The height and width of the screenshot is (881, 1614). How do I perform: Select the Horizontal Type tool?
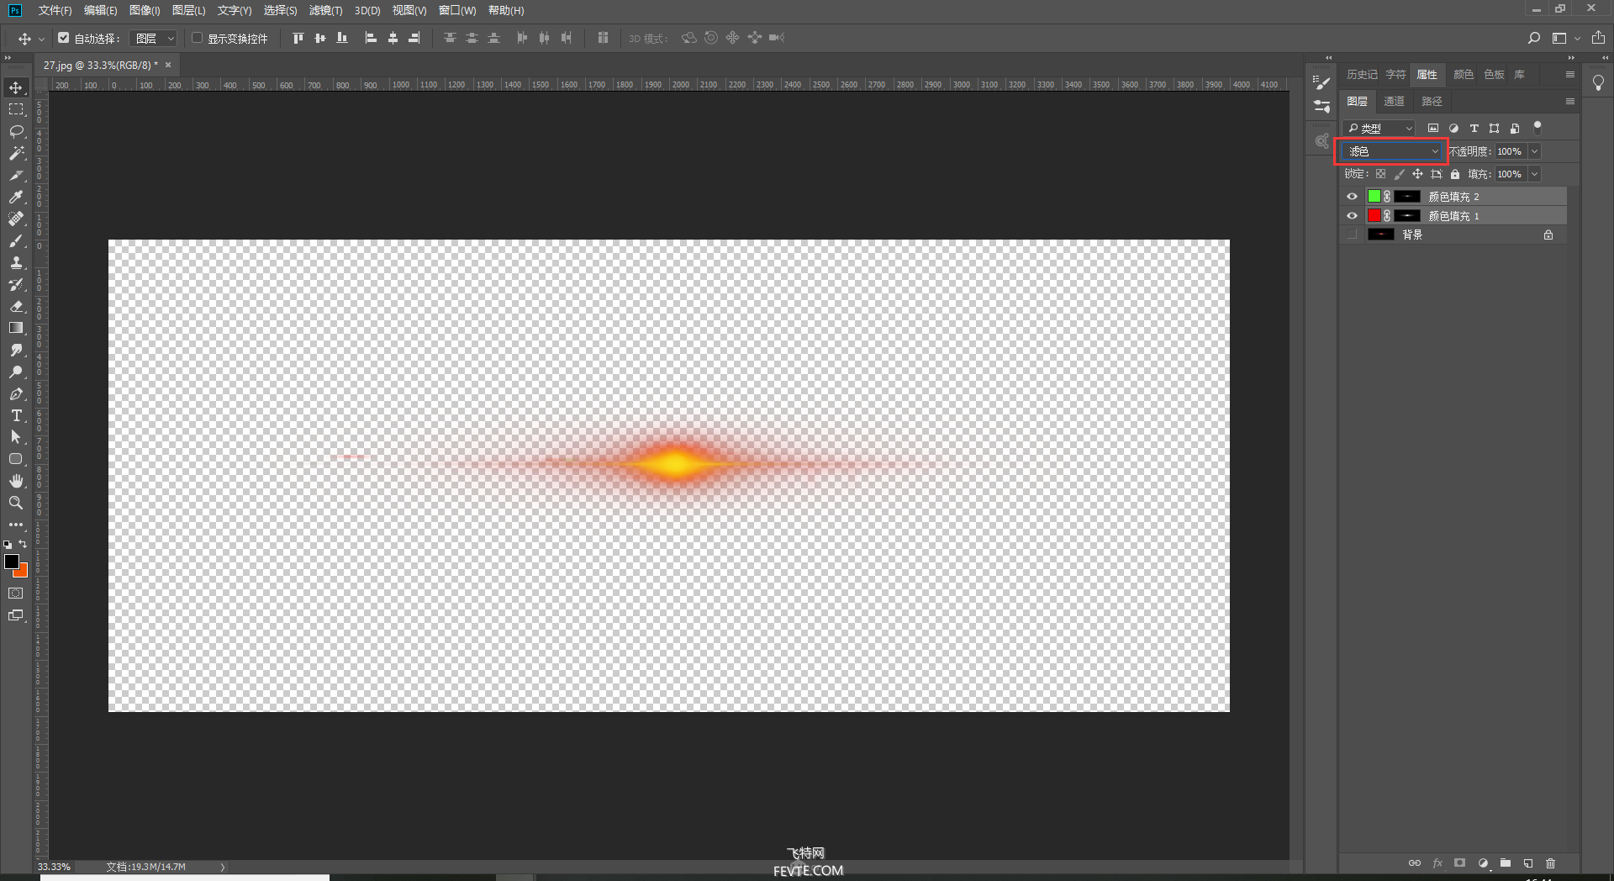click(16, 415)
